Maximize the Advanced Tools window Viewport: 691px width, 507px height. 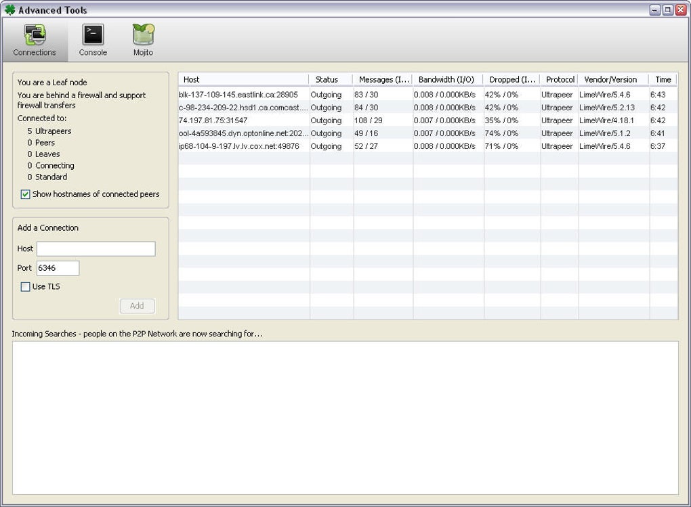click(x=668, y=9)
